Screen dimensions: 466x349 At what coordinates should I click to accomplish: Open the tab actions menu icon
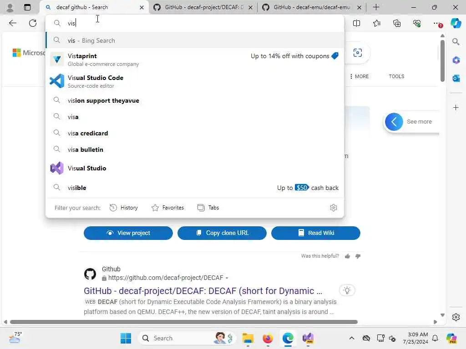pyautogui.click(x=27, y=7)
